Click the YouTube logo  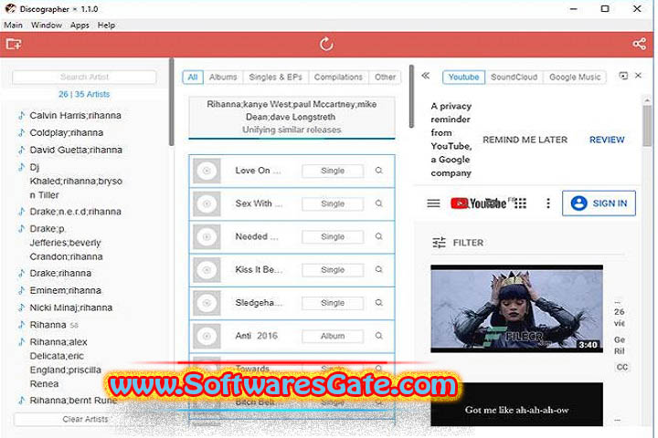point(478,203)
